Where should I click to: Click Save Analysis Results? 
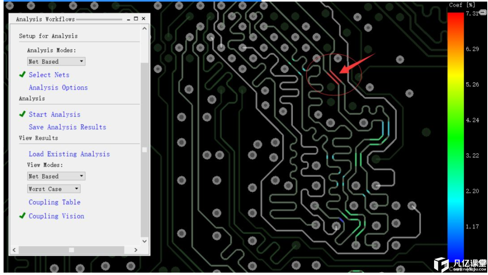click(x=67, y=127)
